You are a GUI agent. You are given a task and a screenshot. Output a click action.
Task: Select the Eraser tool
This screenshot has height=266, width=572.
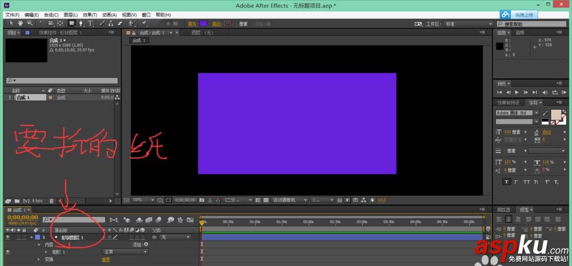click(x=121, y=23)
